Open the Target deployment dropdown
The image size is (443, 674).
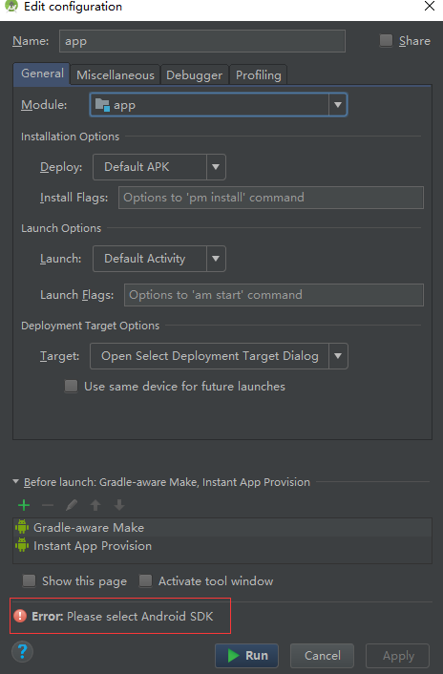coord(219,356)
